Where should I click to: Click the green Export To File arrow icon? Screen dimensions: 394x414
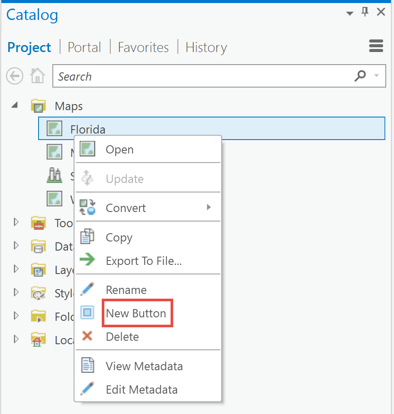(87, 260)
